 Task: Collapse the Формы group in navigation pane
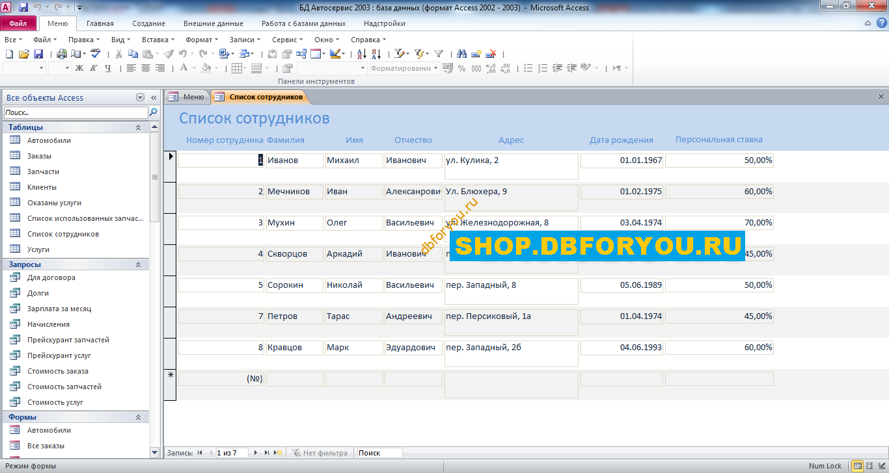coord(138,417)
